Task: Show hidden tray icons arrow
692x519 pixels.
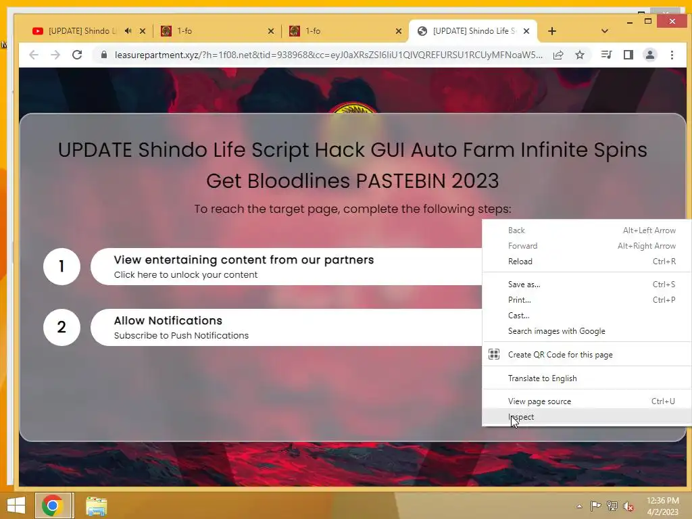Action: point(579,506)
